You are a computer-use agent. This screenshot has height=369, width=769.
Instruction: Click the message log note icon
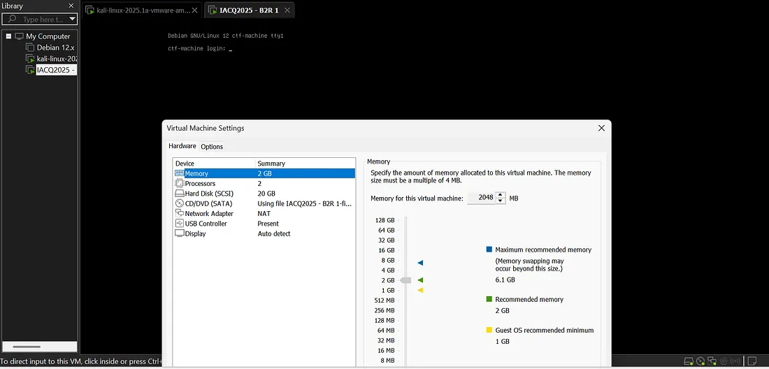point(753,361)
